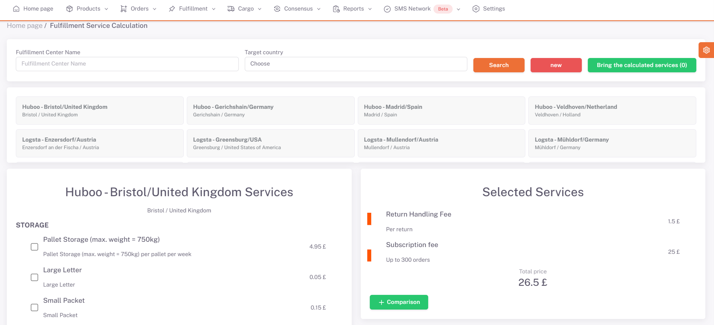Screen dimensions: 714x325
Task: Select the Logsta - Mühldorf/Germany card
Action: [x=612, y=143]
